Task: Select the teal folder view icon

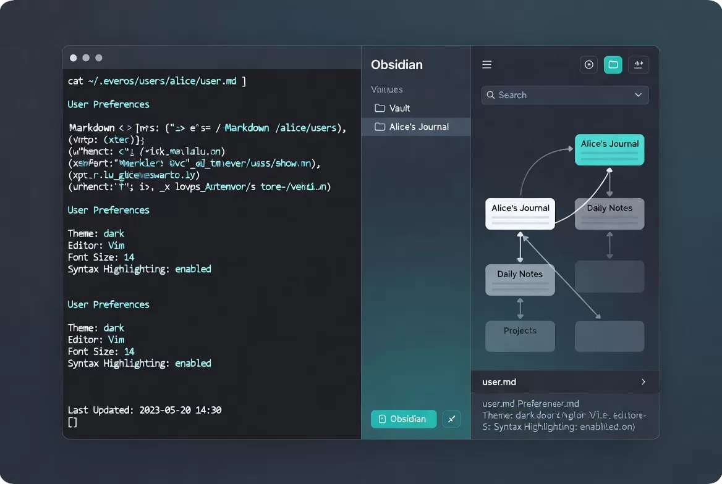Action: pyautogui.click(x=613, y=65)
